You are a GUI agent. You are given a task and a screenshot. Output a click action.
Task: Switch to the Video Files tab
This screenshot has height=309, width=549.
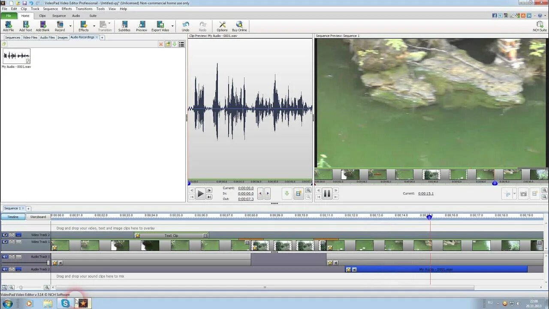click(x=30, y=37)
